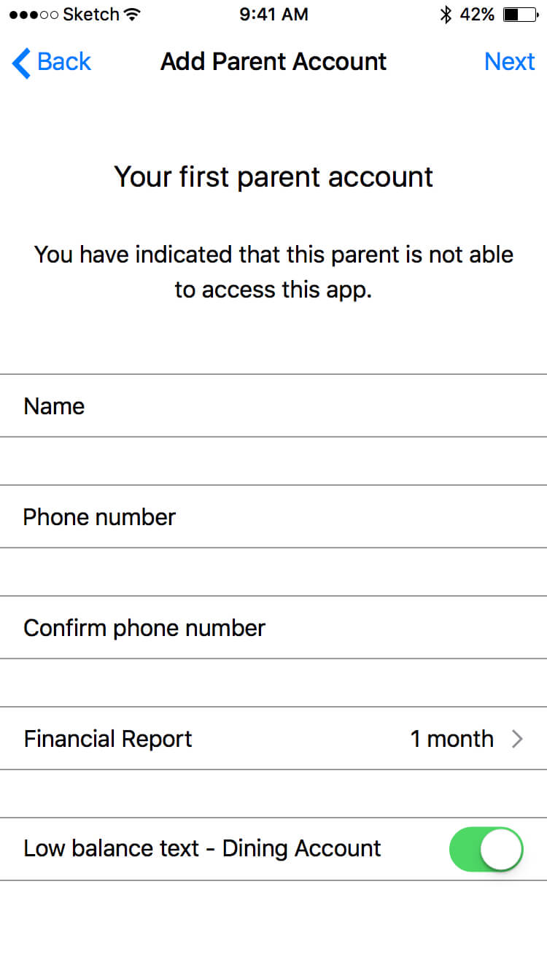Tap the cellular signal dots

(x=34, y=15)
